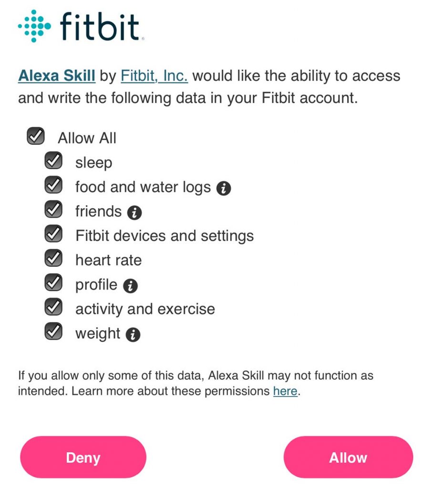Disable the food and water logs checkbox
Screen dimensions: 433x488
53,186
